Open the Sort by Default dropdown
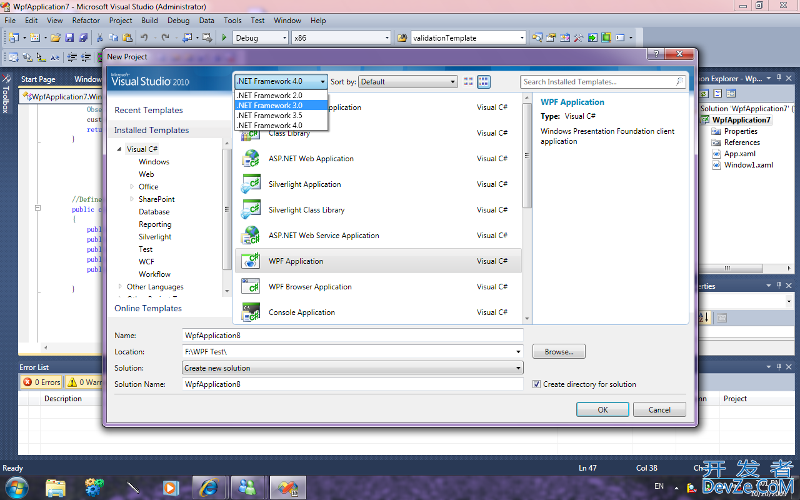800x500 pixels. point(408,81)
